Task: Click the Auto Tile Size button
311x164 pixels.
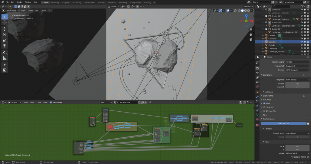Action: [x=283, y=123]
